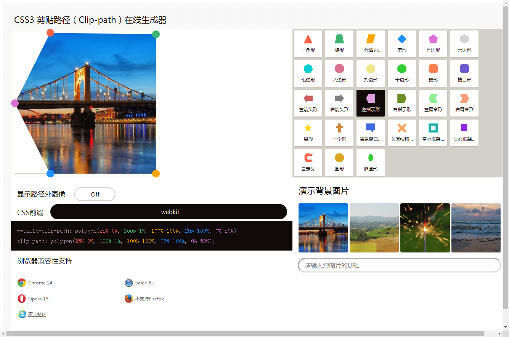Open the CSS前缀 -webkit dropdown
509x337 pixels.
tap(169, 212)
